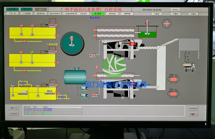The image size is (215, 139).
Task: Open the 日报表 daily report
Action: tap(156, 14)
